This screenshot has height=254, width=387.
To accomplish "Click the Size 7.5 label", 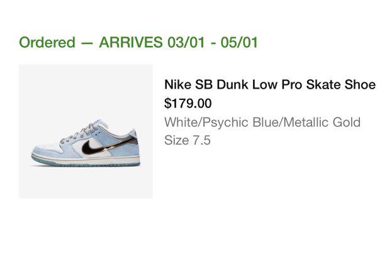I will tap(188, 140).
